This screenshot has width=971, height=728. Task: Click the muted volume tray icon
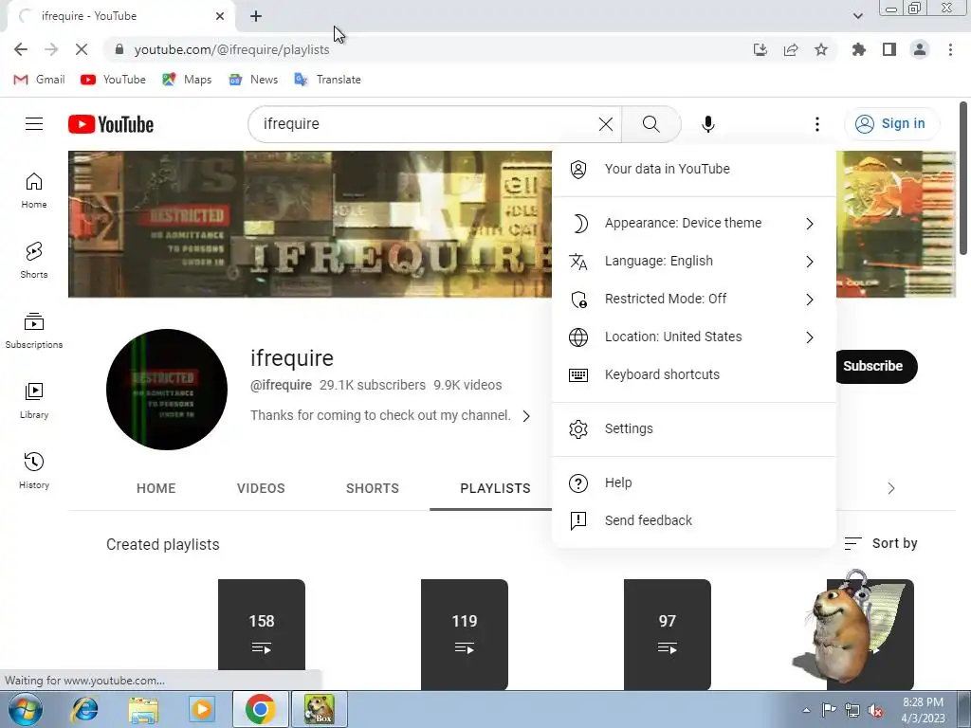click(875, 710)
